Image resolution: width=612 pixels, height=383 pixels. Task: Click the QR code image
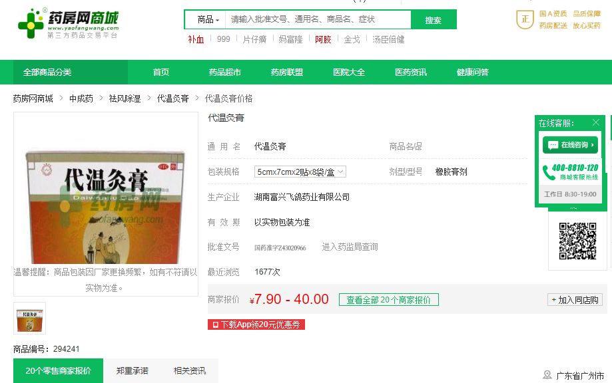point(577,241)
